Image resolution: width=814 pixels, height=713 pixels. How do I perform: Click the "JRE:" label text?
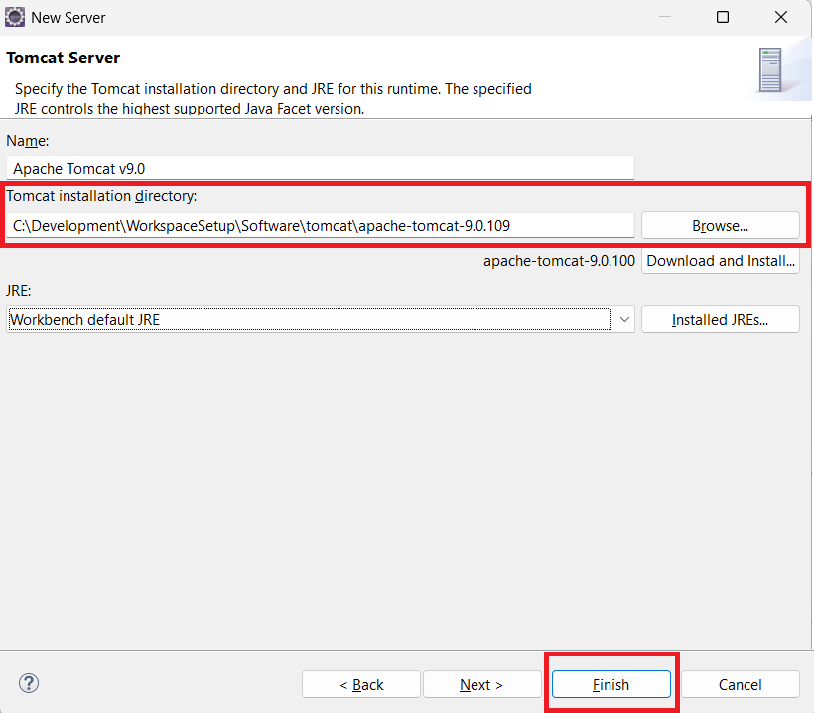[x=20, y=291]
